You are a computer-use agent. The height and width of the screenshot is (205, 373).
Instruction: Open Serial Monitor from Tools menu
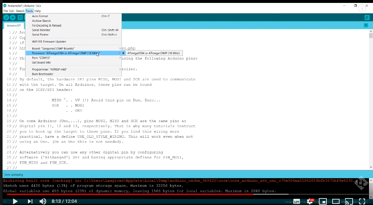pos(73,30)
